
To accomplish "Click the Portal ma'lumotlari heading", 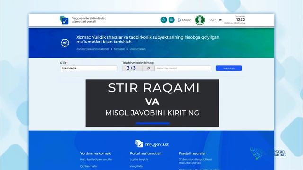I will pos(145,153).
